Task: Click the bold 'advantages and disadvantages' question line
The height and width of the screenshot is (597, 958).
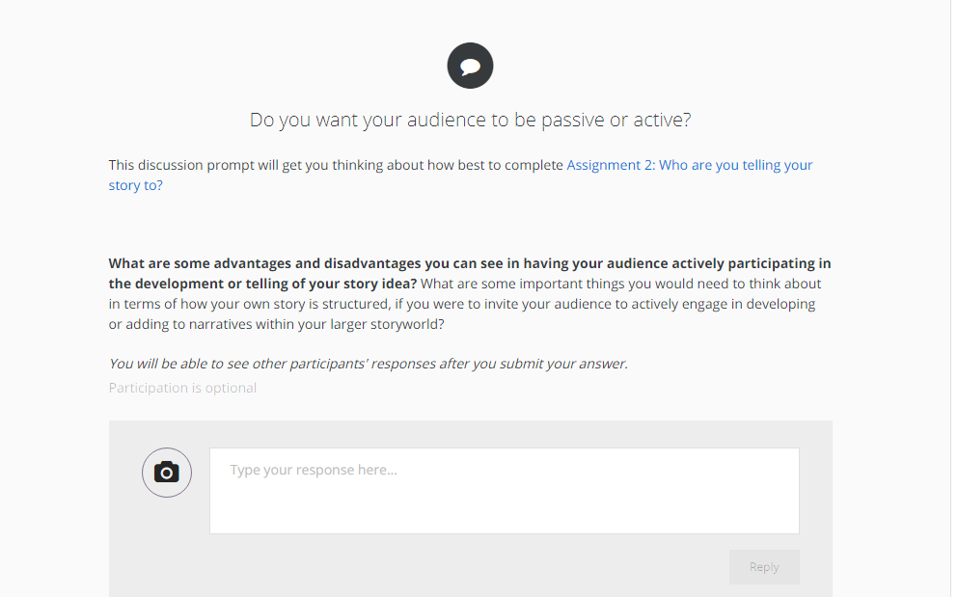Action: click(x=469, y=263)
